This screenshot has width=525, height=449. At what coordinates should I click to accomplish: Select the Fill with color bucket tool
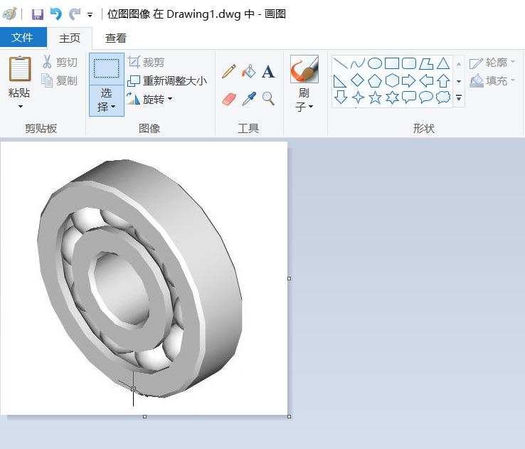[x=248, y=71]
